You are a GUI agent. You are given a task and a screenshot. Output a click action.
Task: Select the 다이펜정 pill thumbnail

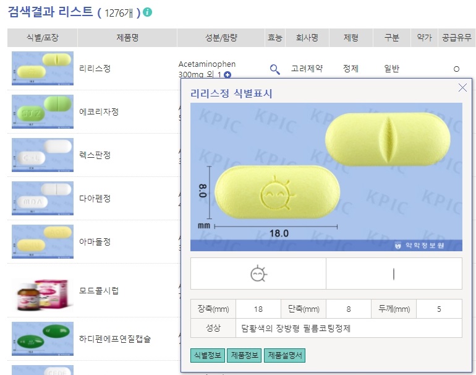(43, 198)
